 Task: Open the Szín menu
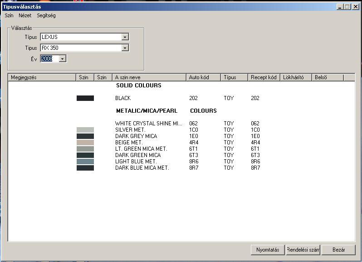(x=9, y=15)
